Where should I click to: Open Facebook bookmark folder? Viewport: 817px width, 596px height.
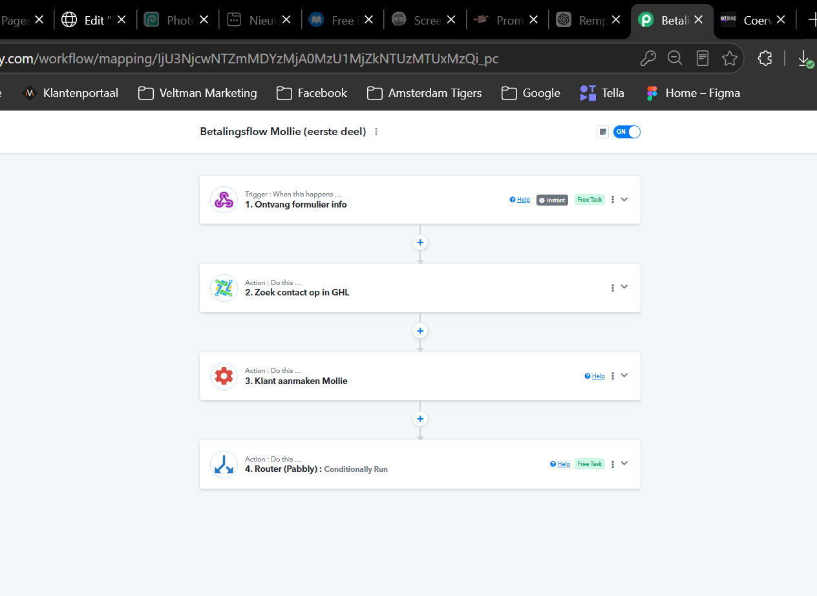pos(312,93)
